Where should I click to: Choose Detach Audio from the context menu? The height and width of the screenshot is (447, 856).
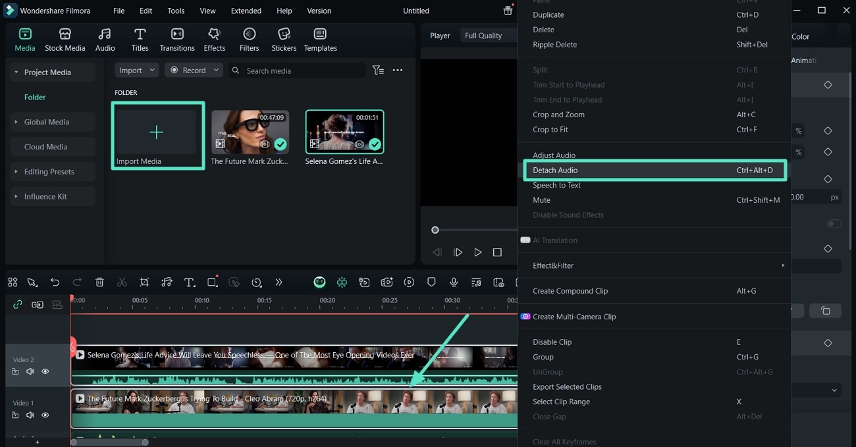click(655, 171)
